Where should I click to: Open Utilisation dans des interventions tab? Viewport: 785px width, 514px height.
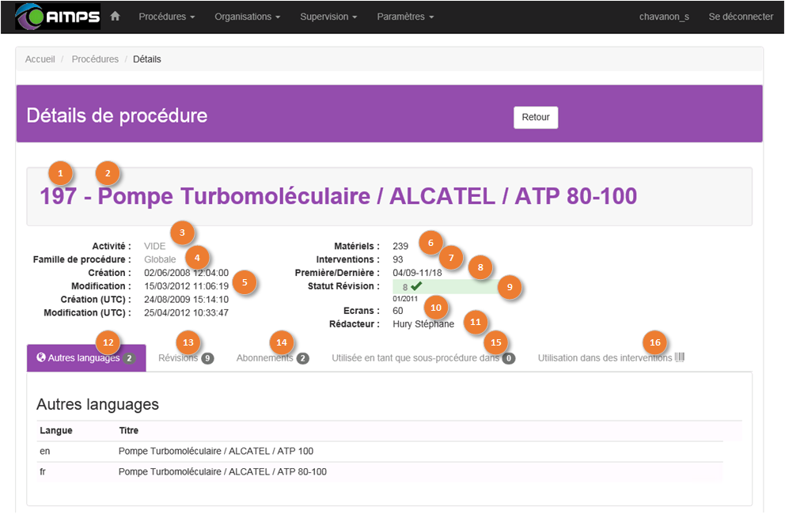[611, 358]
